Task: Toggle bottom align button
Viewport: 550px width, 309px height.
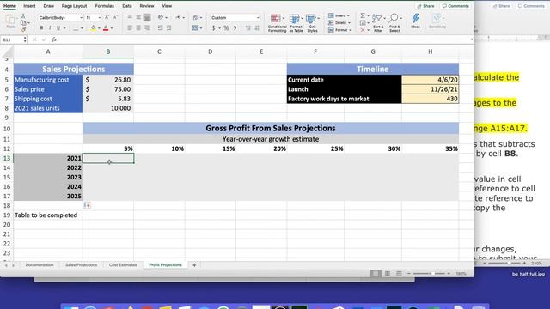Action: pyautogui.click(x=147, y=17)
